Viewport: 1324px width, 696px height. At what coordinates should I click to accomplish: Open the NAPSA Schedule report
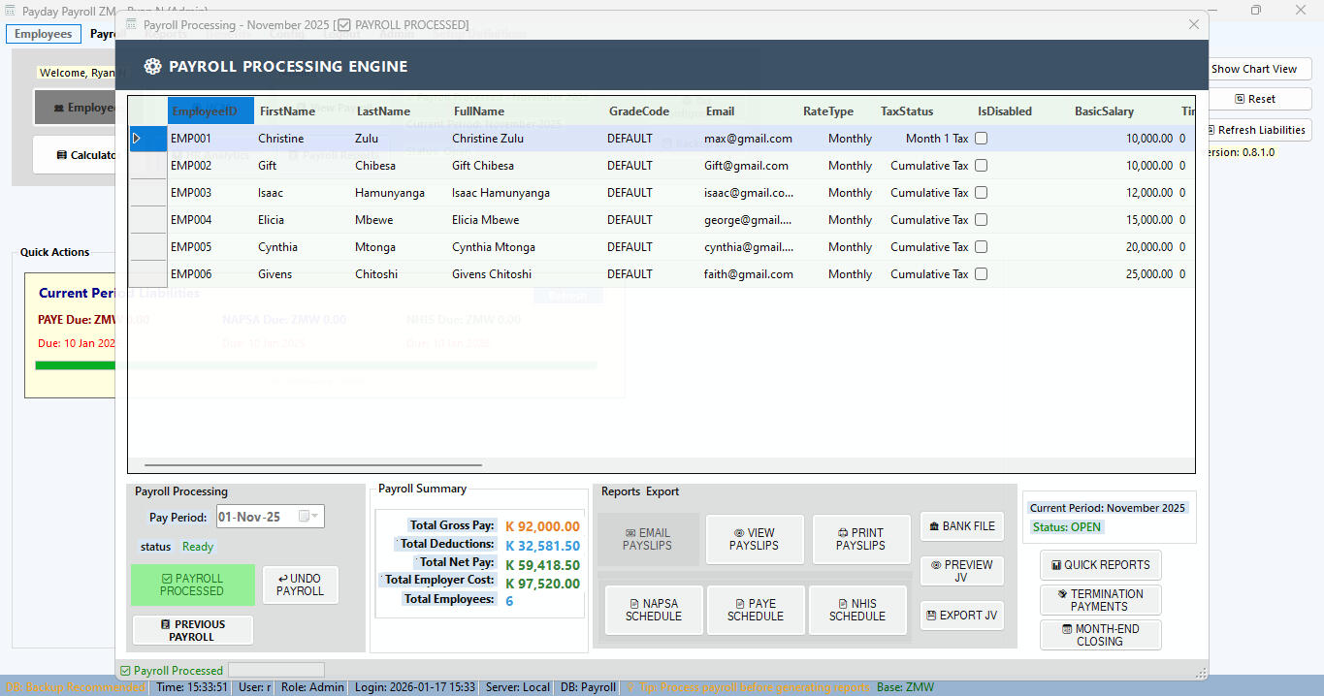[654, 610]
